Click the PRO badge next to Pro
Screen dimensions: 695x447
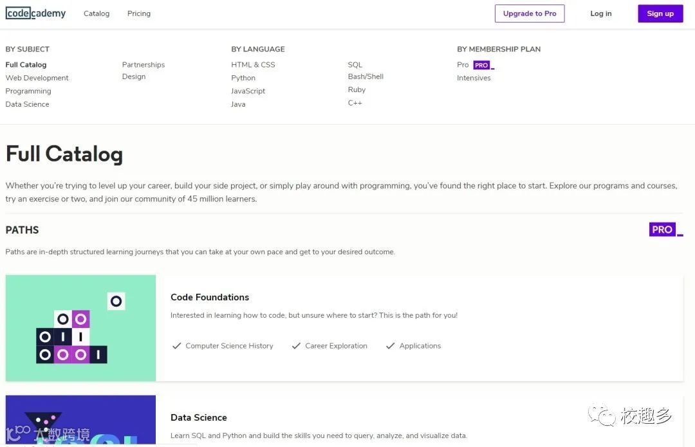(483, 65)
